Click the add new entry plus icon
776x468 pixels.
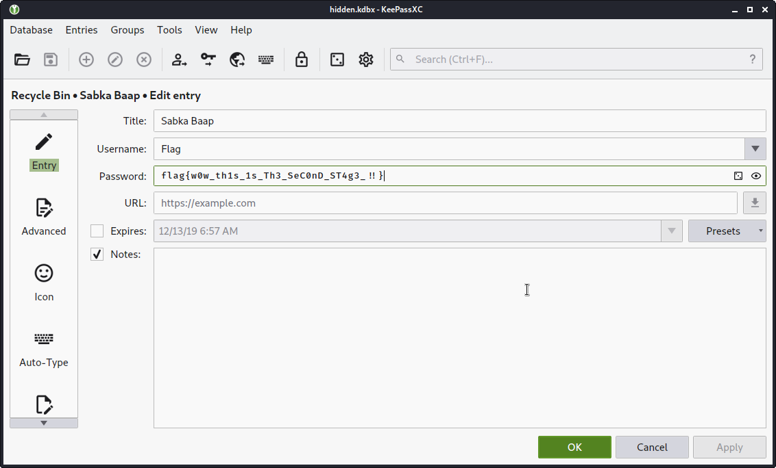tap(86, 60)
